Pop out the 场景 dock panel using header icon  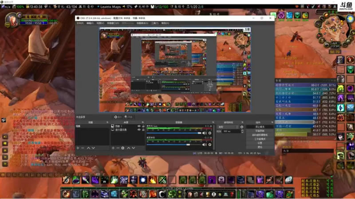click(107, 122)
